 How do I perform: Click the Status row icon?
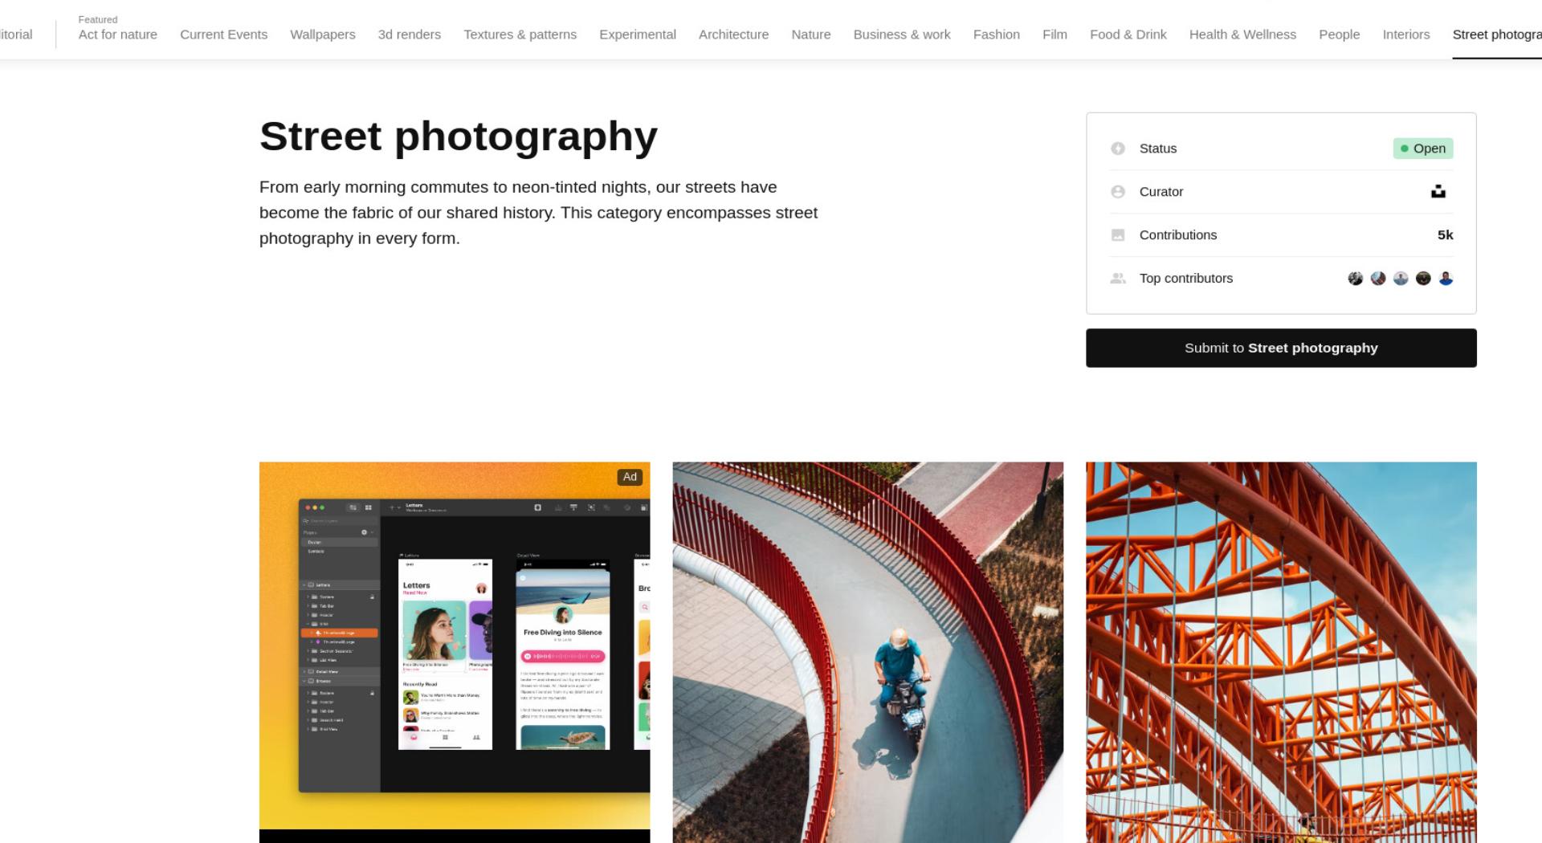point(1118,149)
